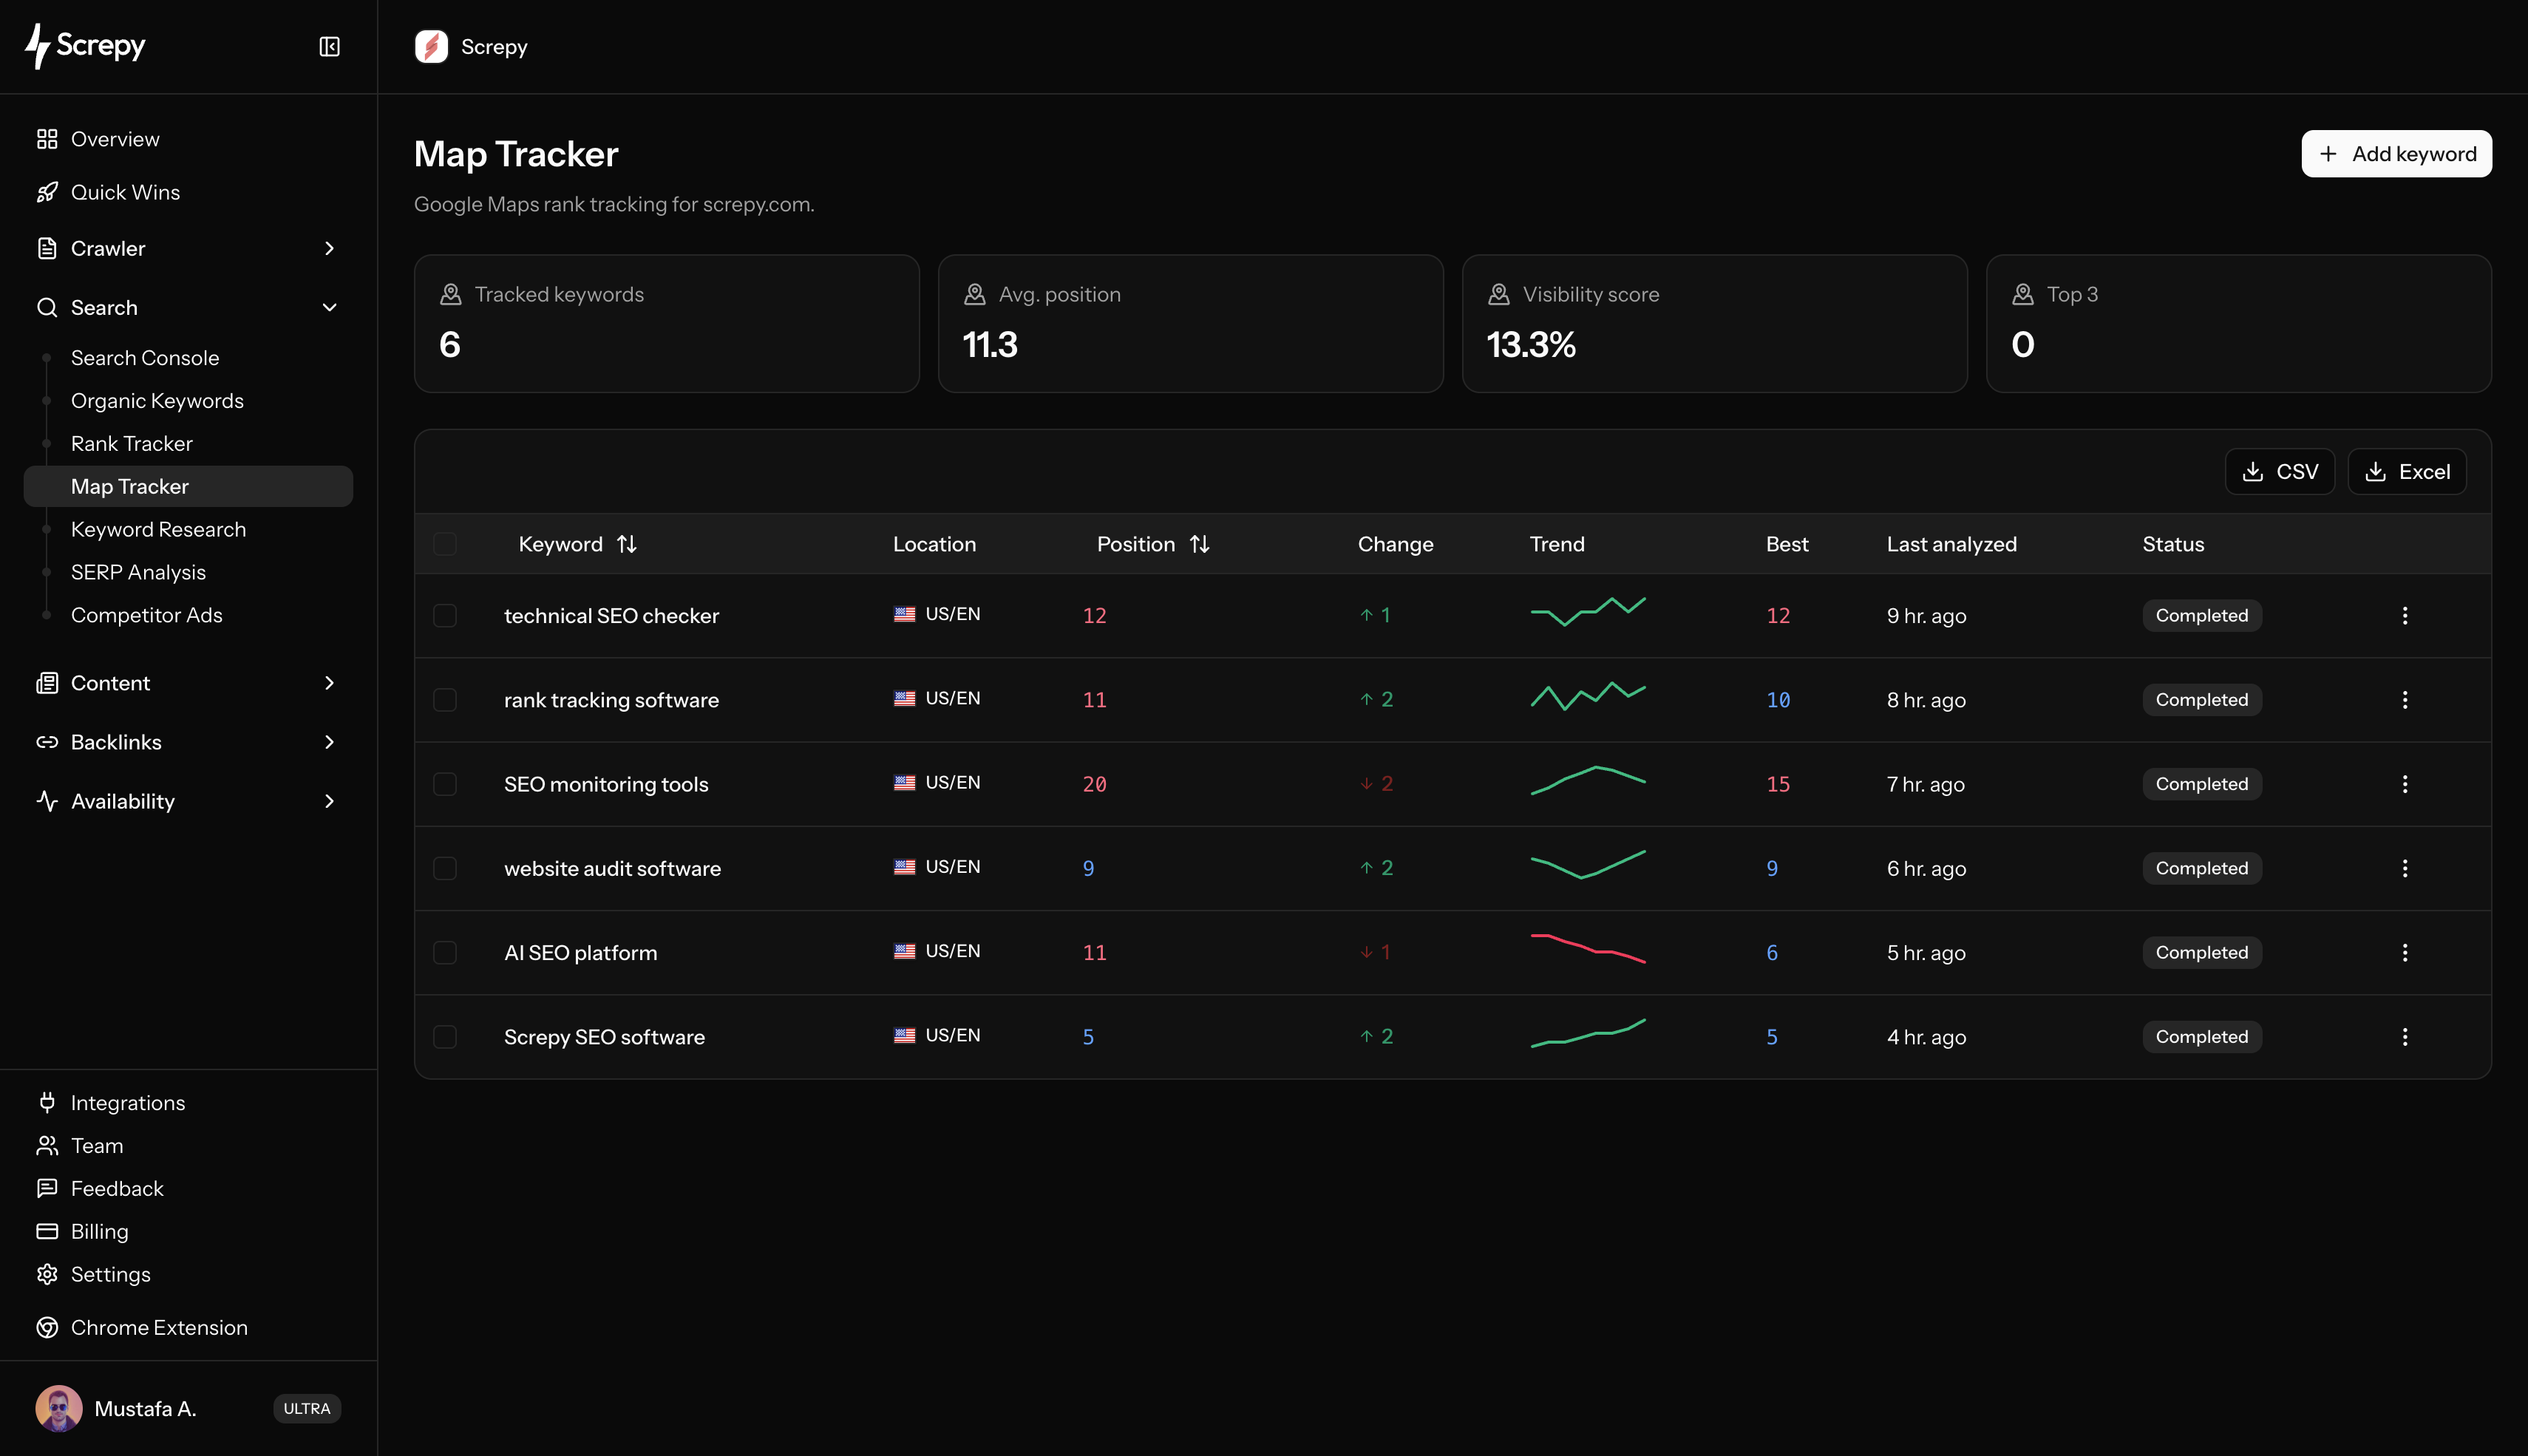Check the technical SEO checker row
The height and width of the screenshot is (1456, 2528).
click(445, 615)
